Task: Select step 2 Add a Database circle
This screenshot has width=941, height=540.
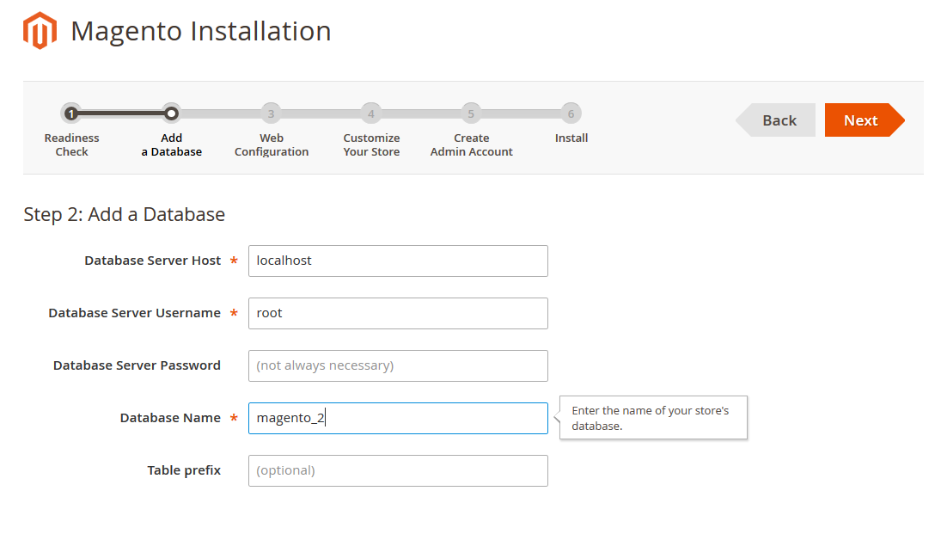Action: click(x=172, y=114)
